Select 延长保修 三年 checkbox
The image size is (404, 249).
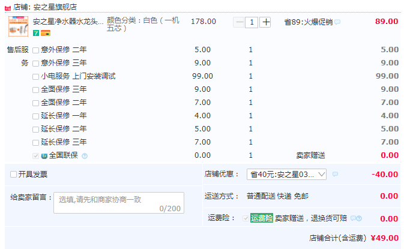click(35, 143)
